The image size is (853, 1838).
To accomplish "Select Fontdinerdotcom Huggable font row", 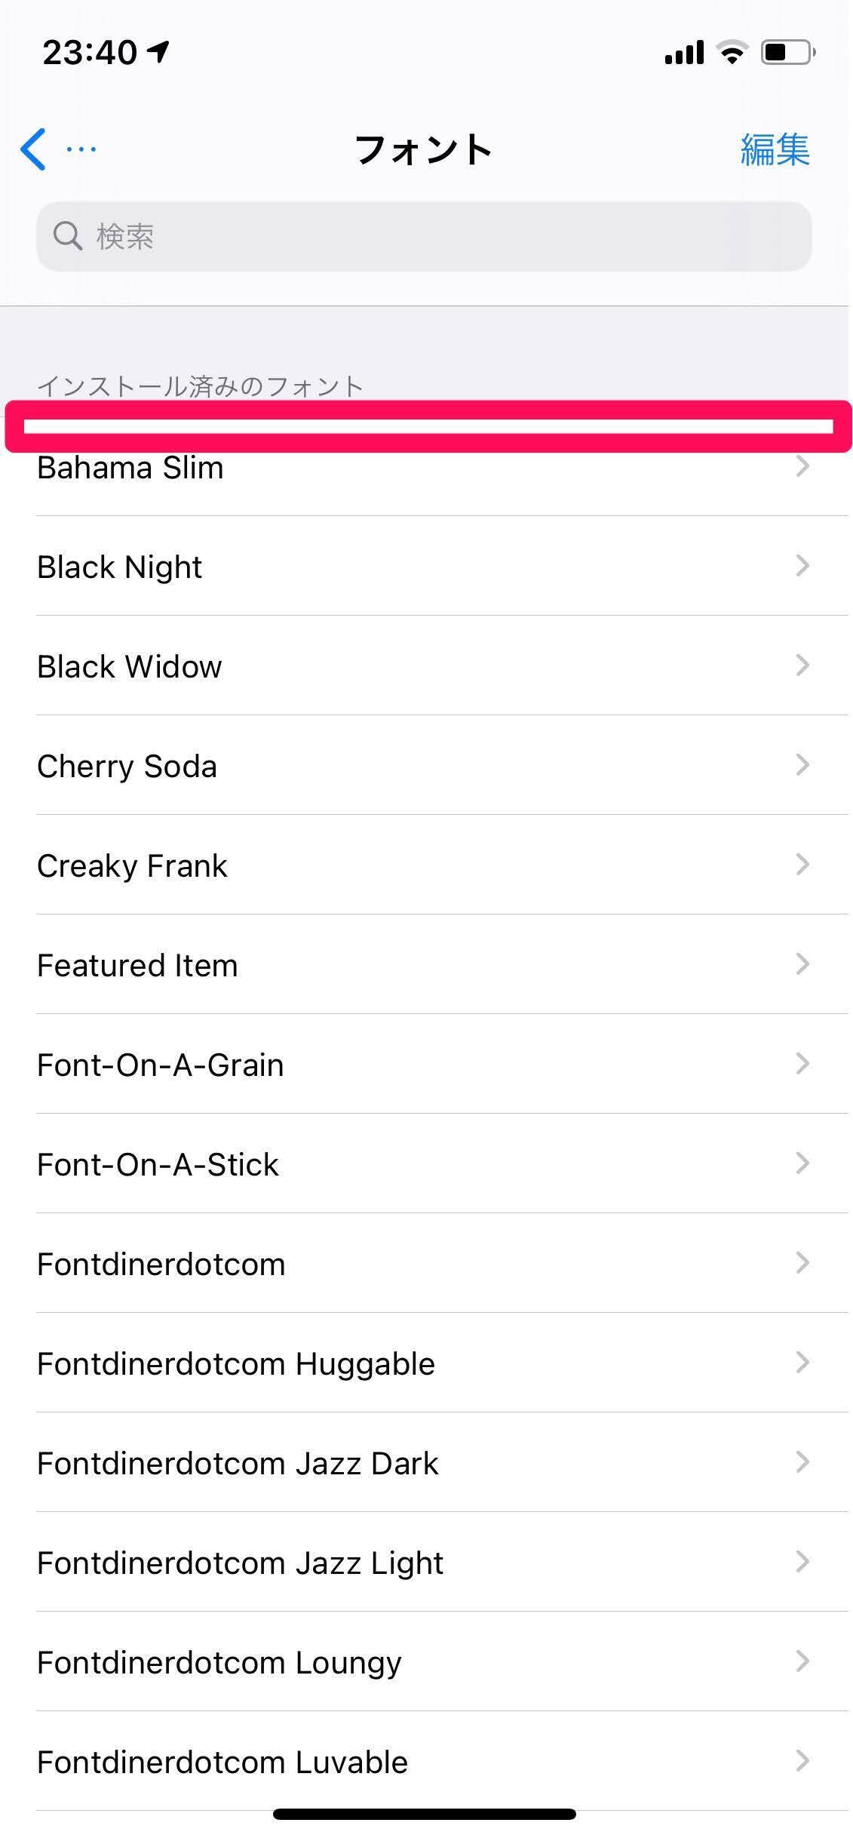I will 235,1364.
